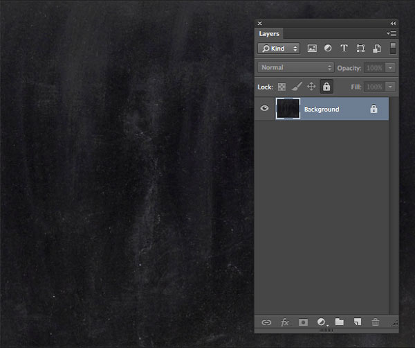Delete layer with trash icon
Screen dimensions: 415x348
point(376,322)
